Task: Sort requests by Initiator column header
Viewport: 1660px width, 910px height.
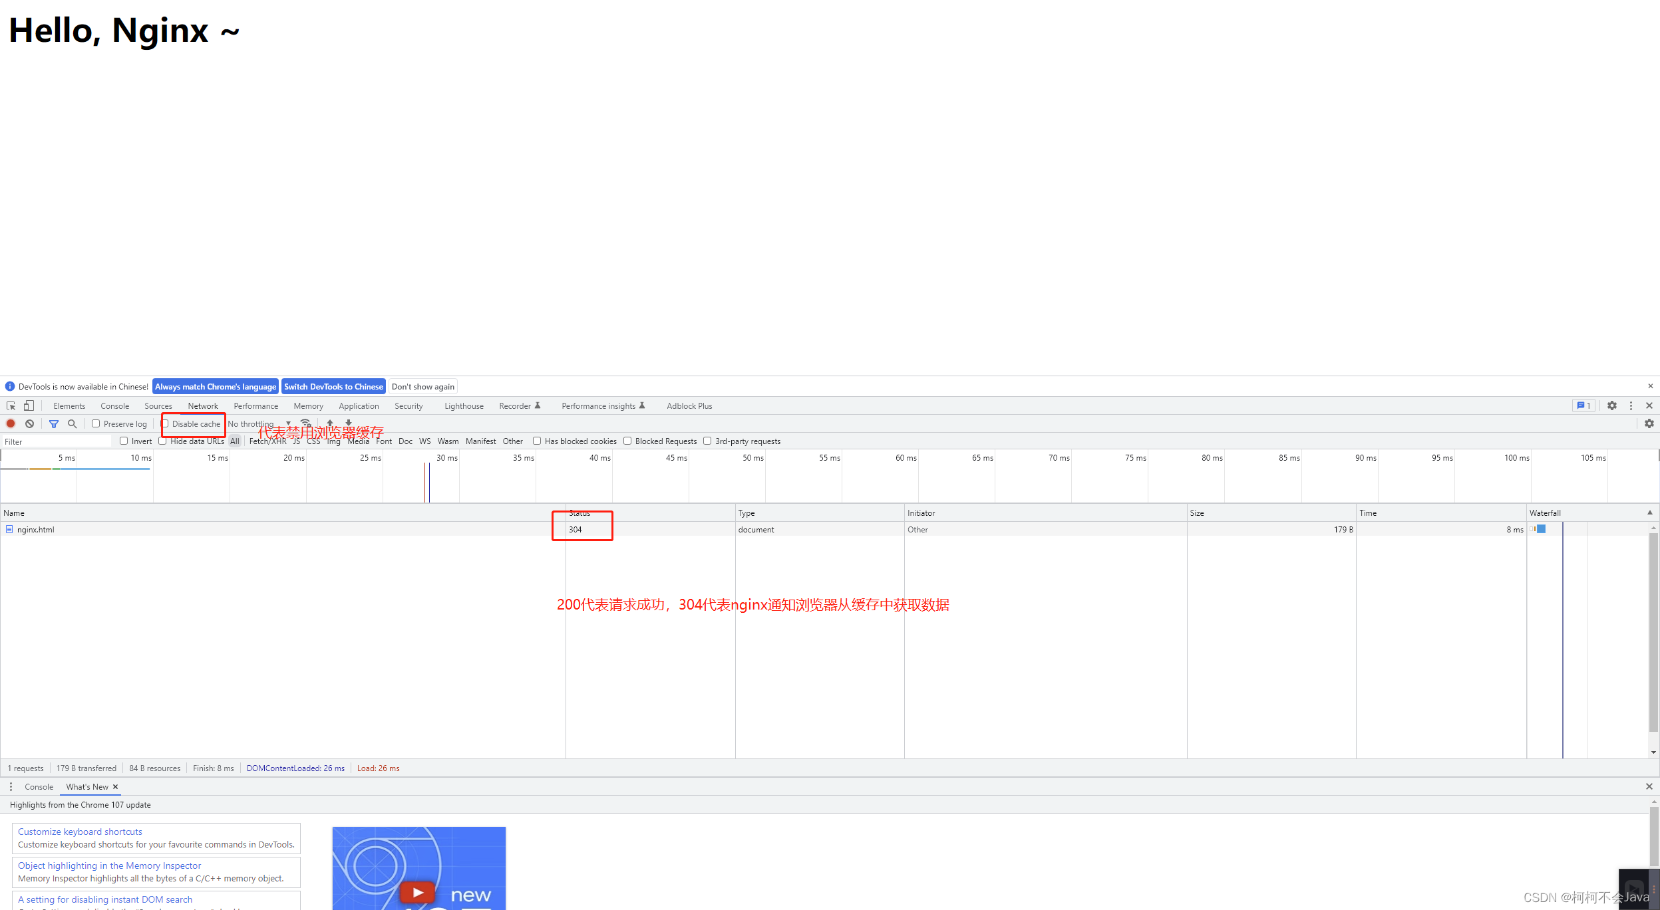Action: point(1045,512)
